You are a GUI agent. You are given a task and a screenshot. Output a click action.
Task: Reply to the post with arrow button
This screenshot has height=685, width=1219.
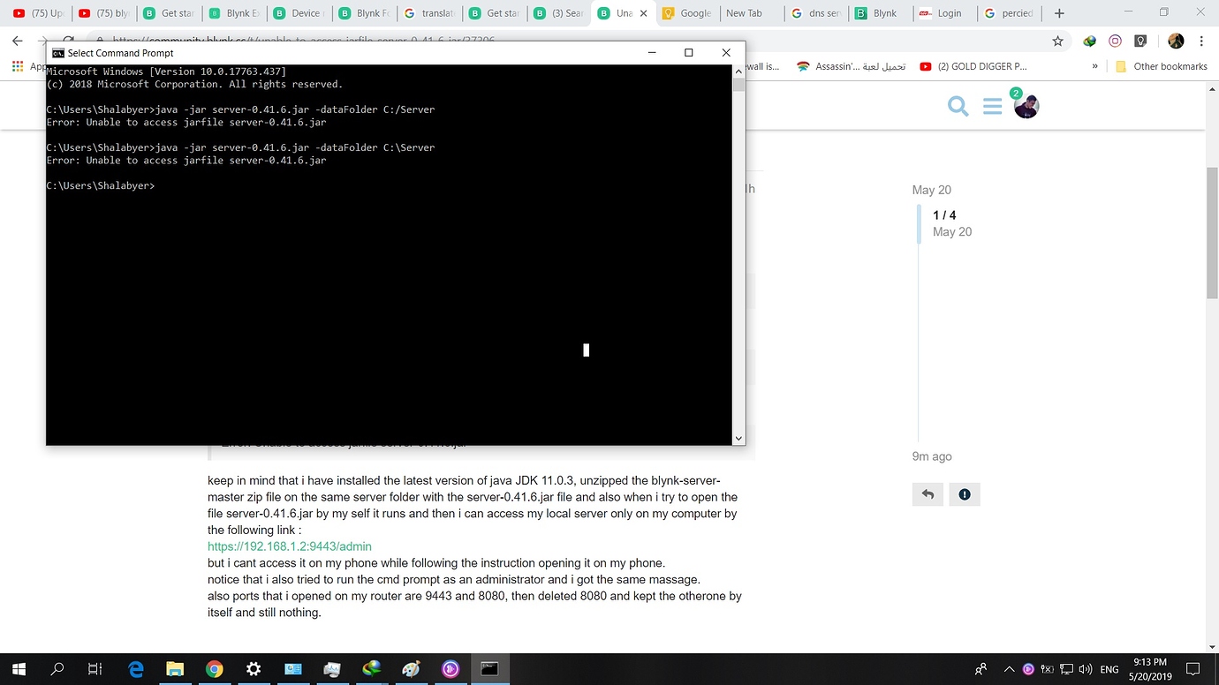pyautogui.click(x=927, y=494)
